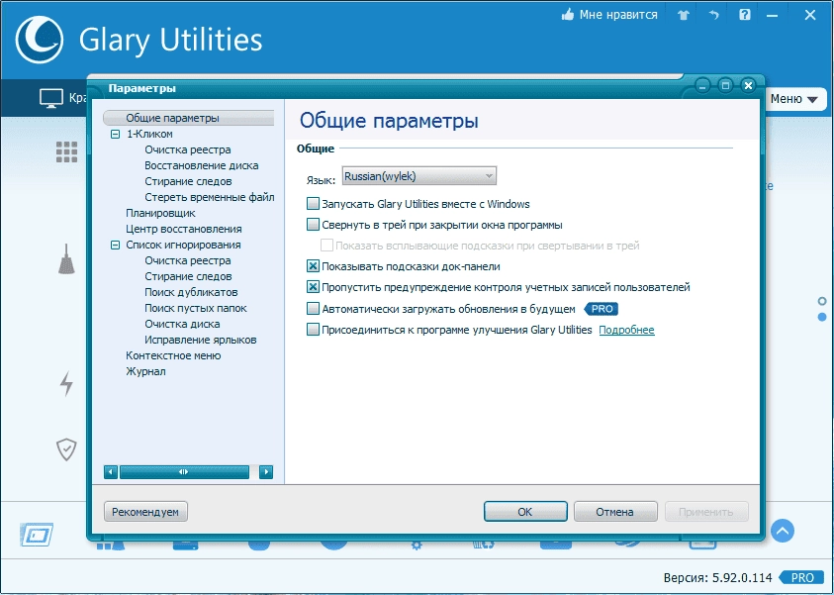Click the Отмена button

point(614,512)
